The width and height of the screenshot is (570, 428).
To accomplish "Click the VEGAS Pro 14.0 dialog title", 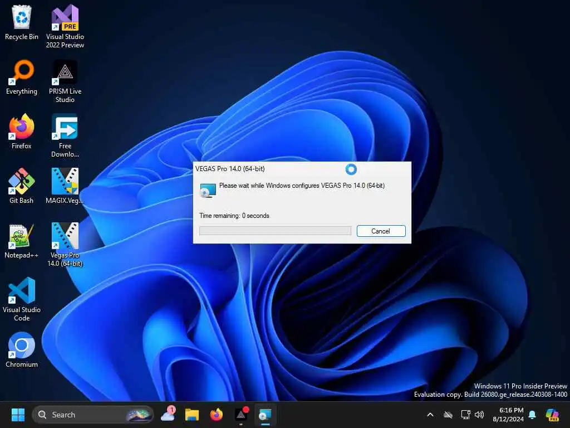I will [x=230, y=169].
